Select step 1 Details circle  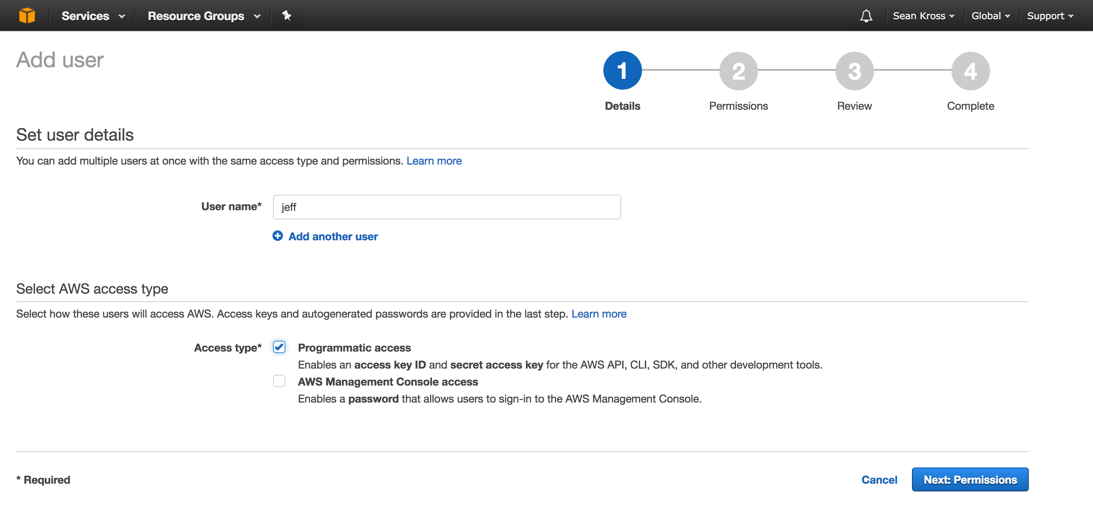622,70
